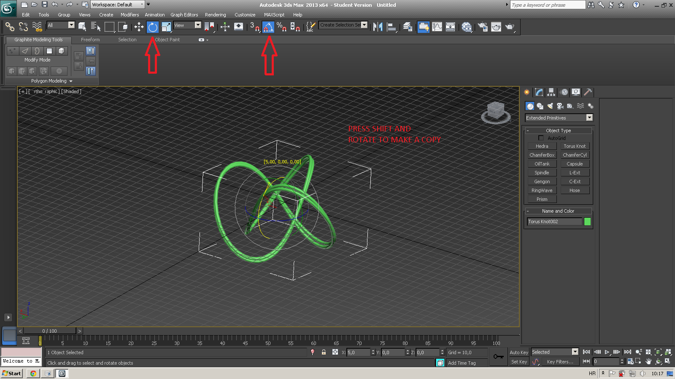Expand the Polygon Modeling panel arrow

[71, 81]
